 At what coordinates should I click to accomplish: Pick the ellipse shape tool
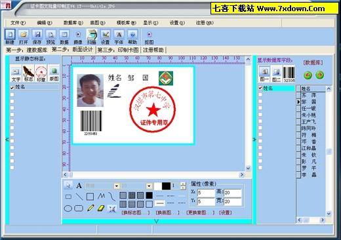click(68, 209)
